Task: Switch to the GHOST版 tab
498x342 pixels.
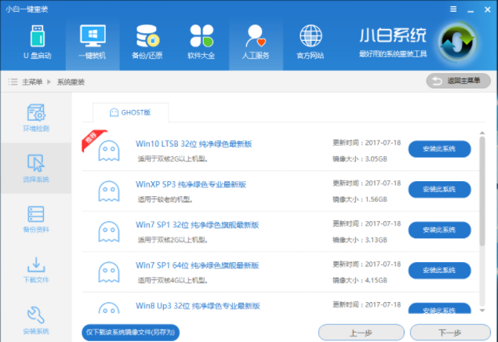Action: click(130, 113)
